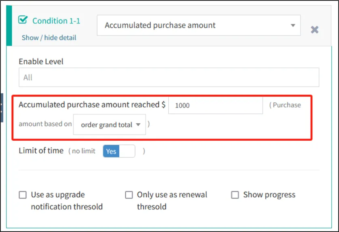Click the 'Limit of time' label
This screenshot has height=232, width=339.
(41, 151)
